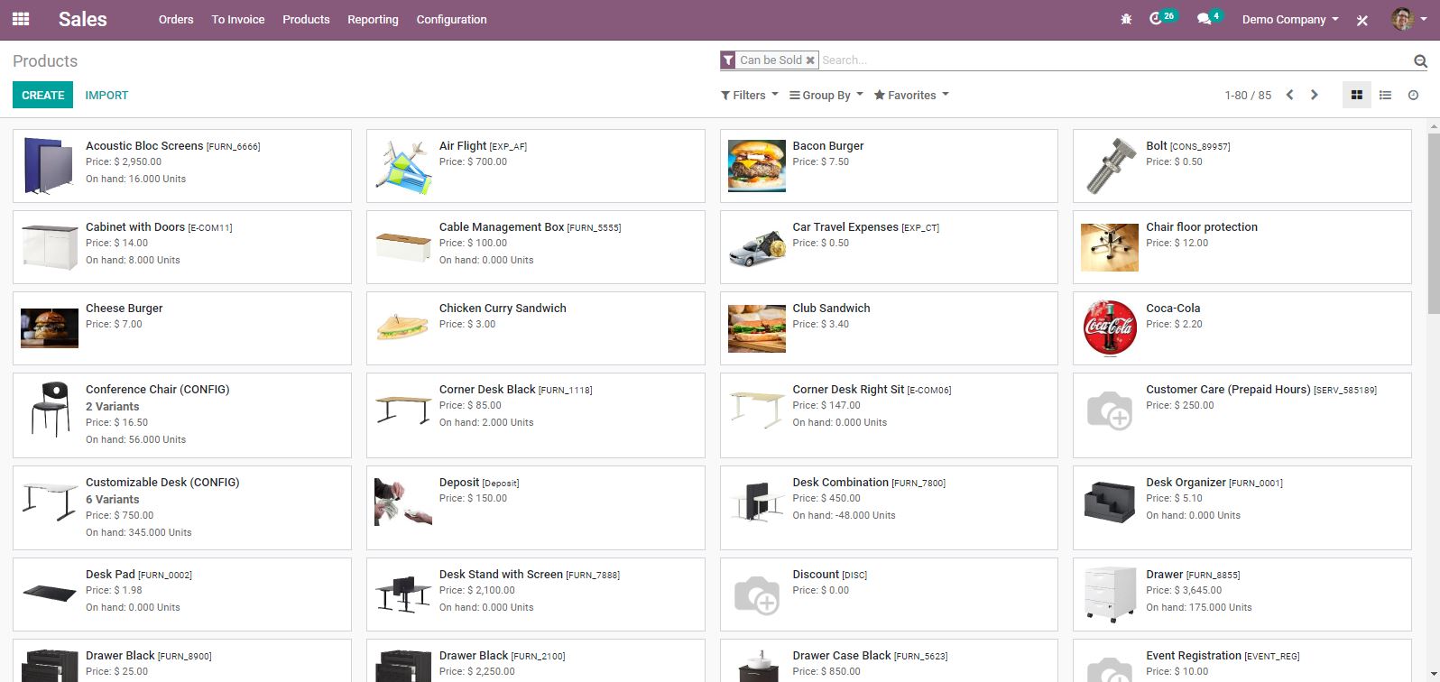Image resolution: width=1440 pixels, height=682 pixels.
Task: Open the messages chat bubble icon
Action: pos(1204,19)
